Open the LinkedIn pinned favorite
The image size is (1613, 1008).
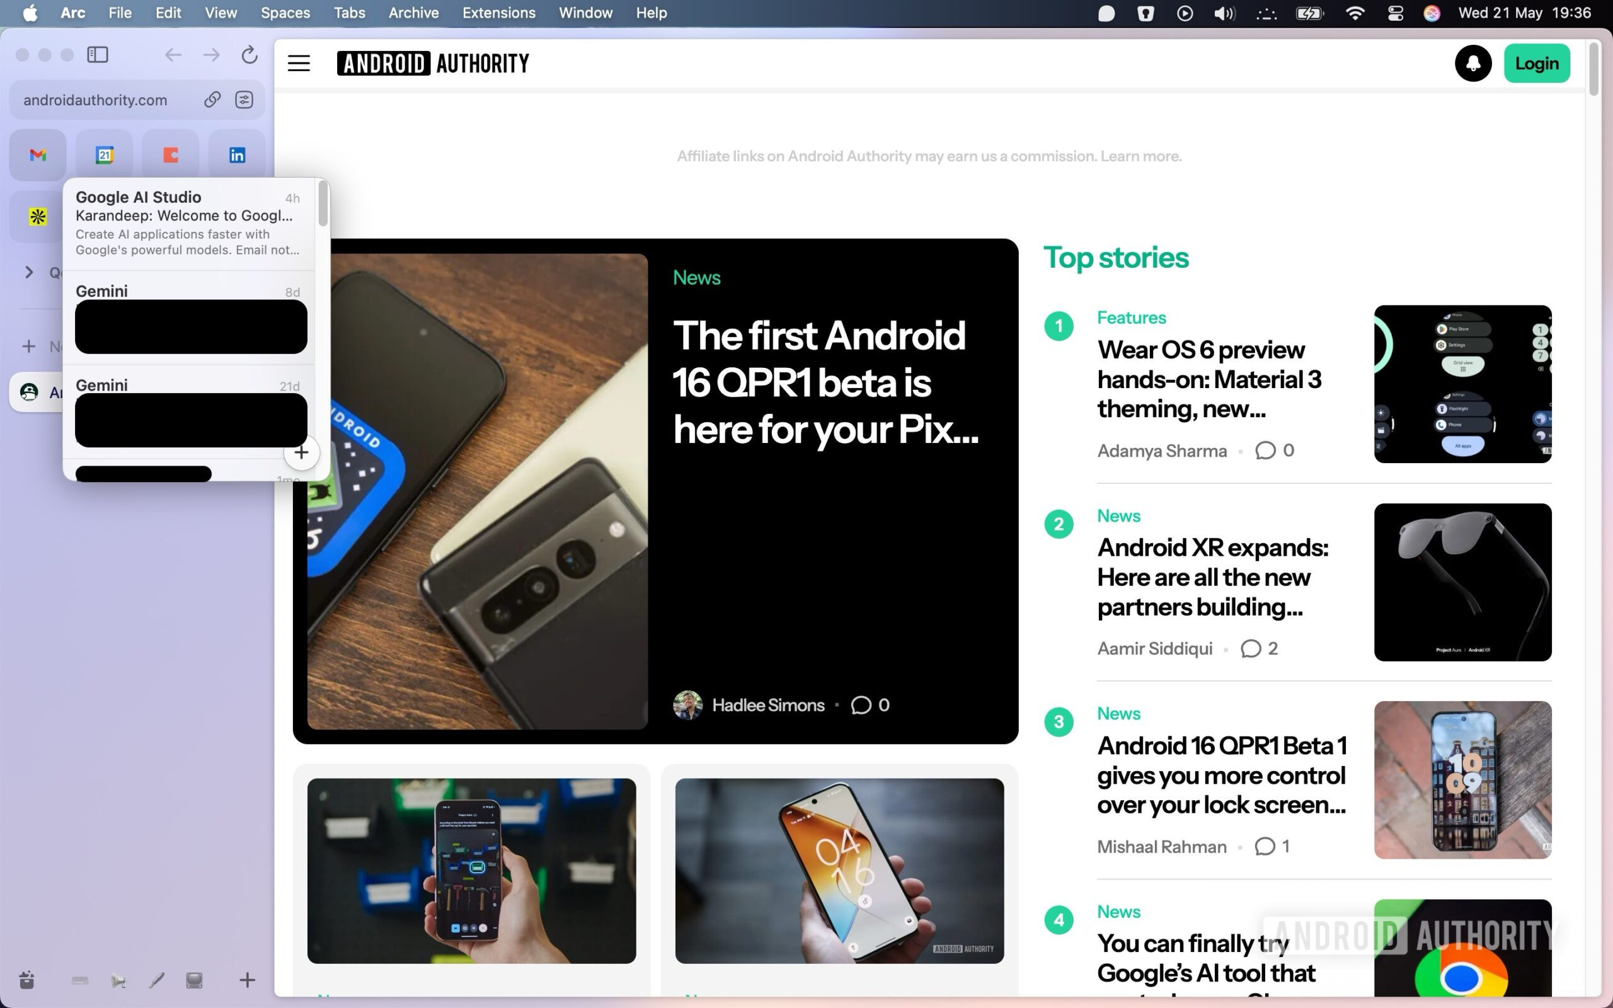click(237, 156)
